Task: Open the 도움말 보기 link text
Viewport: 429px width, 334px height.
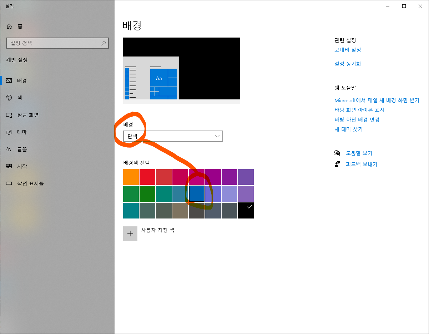Action: pos(359,153)
